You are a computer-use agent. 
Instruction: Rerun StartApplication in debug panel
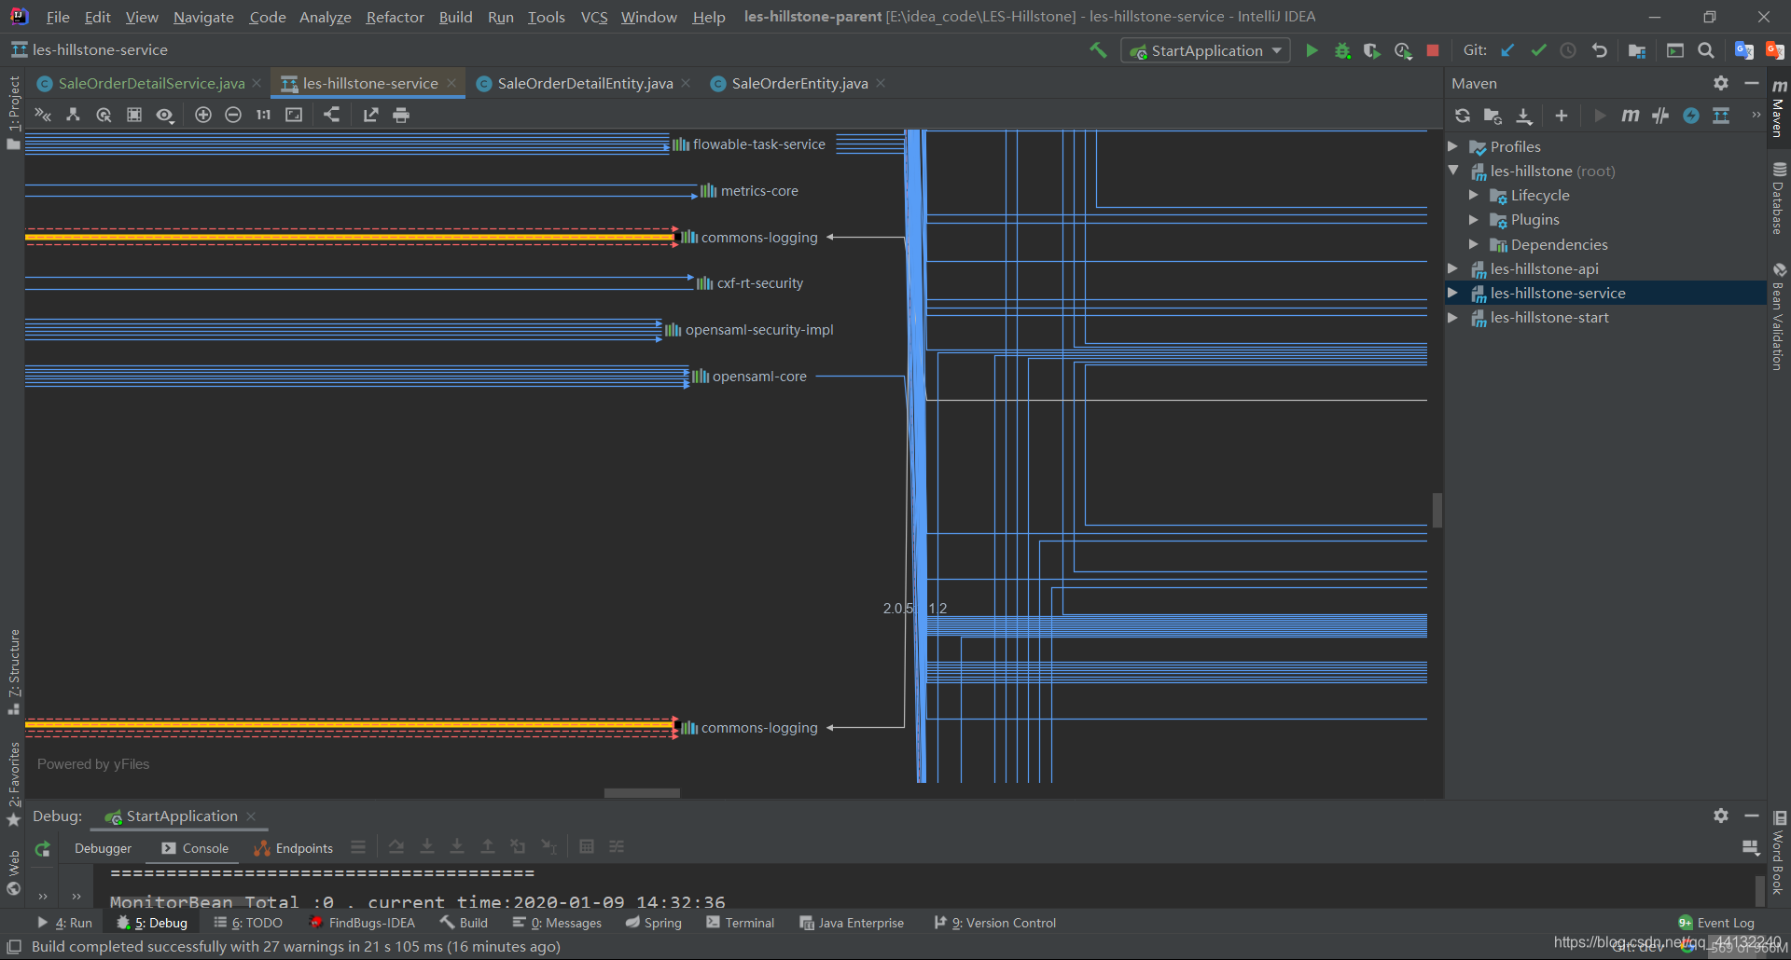pos(42,848)
